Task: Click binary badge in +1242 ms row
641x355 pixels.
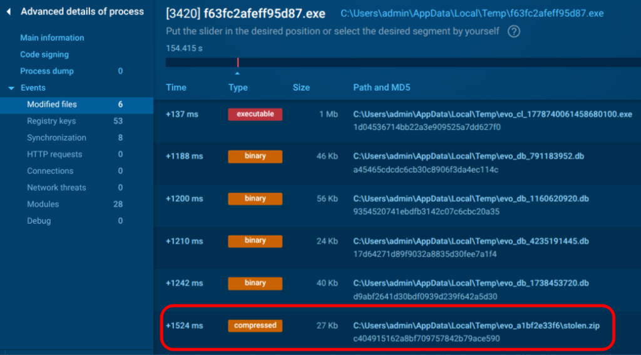Action: click(255, 283)
